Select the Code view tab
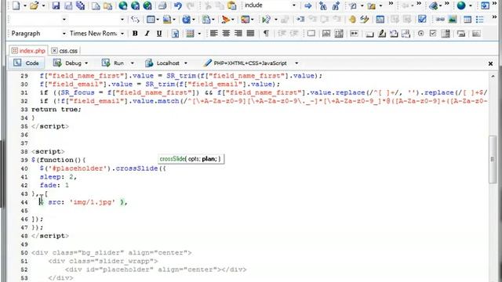The width and height of the screenshot is (502, 282). [x=26, y=63]
